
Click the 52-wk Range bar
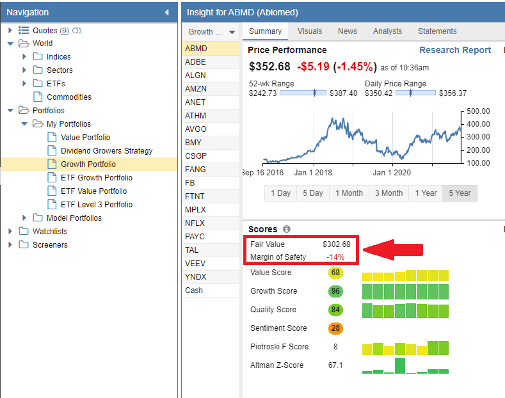click(303, 93)
